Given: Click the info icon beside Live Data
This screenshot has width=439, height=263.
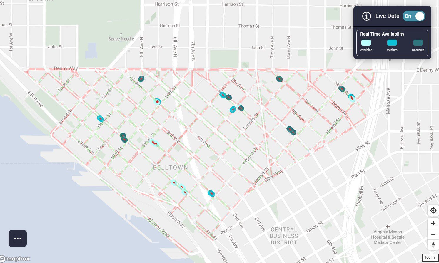Looking at the screenshot, I should [x=366, y=16].
